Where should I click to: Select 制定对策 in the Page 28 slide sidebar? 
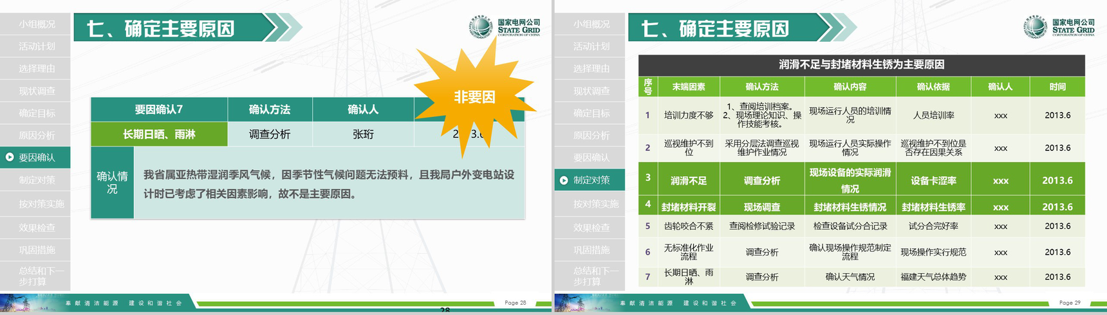[35, 180]
